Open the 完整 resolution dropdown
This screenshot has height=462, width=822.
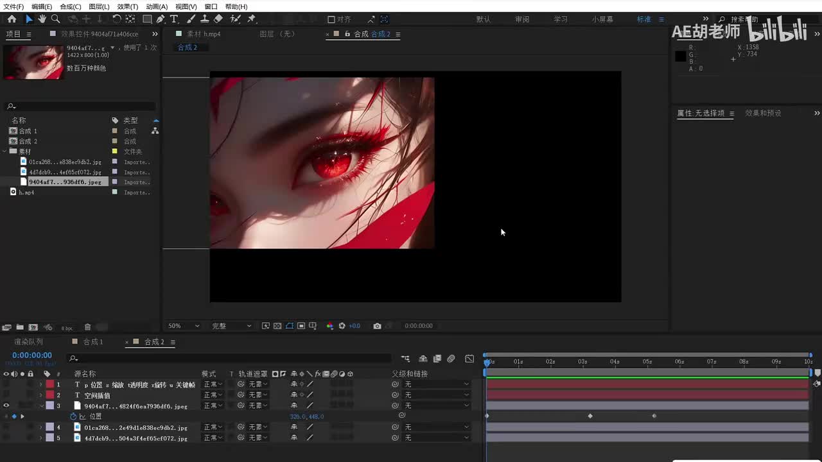tap(232, 326)
